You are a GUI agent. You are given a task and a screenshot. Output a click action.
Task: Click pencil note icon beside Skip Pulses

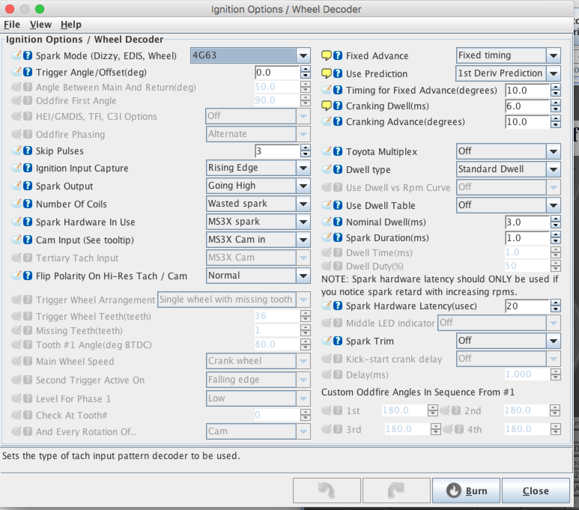coord(16,151)
